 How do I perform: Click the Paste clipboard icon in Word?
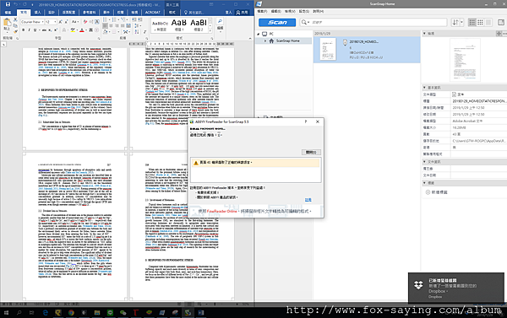(7, 22)
